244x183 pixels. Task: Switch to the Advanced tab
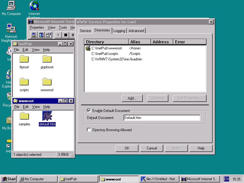tap(136, 31)
